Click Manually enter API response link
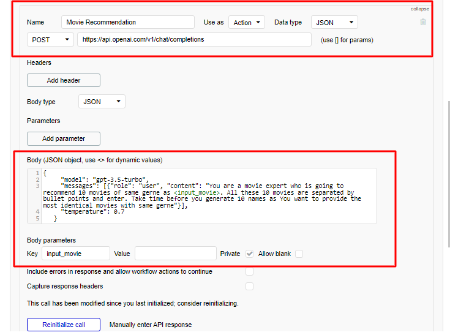This screenshot has width=450, height=335. click(151, 325)
